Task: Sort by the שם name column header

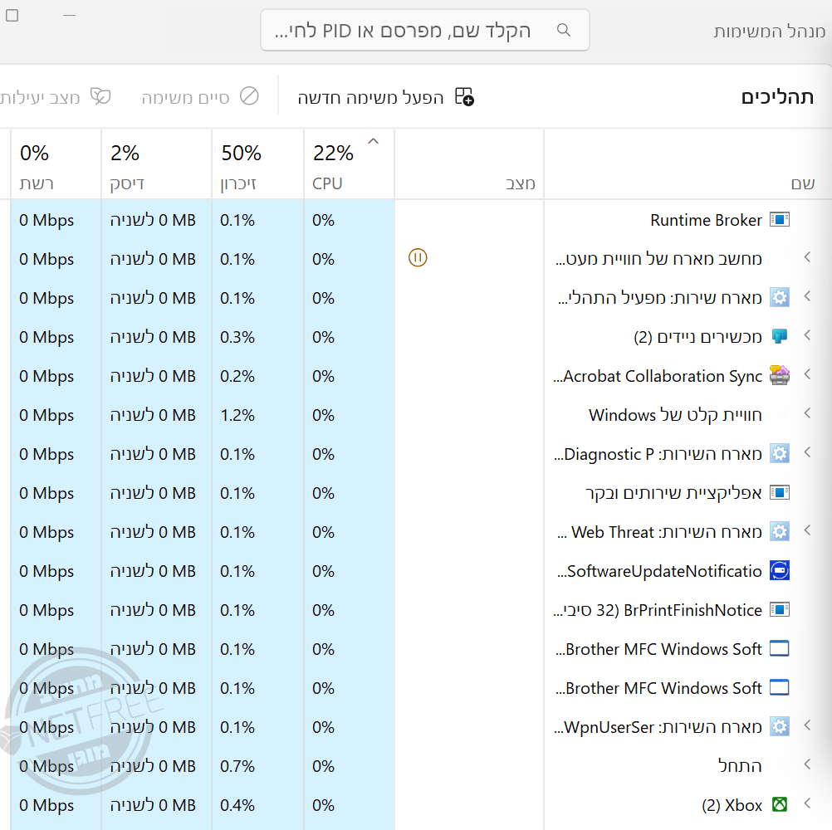Action: tap(688, 164)
